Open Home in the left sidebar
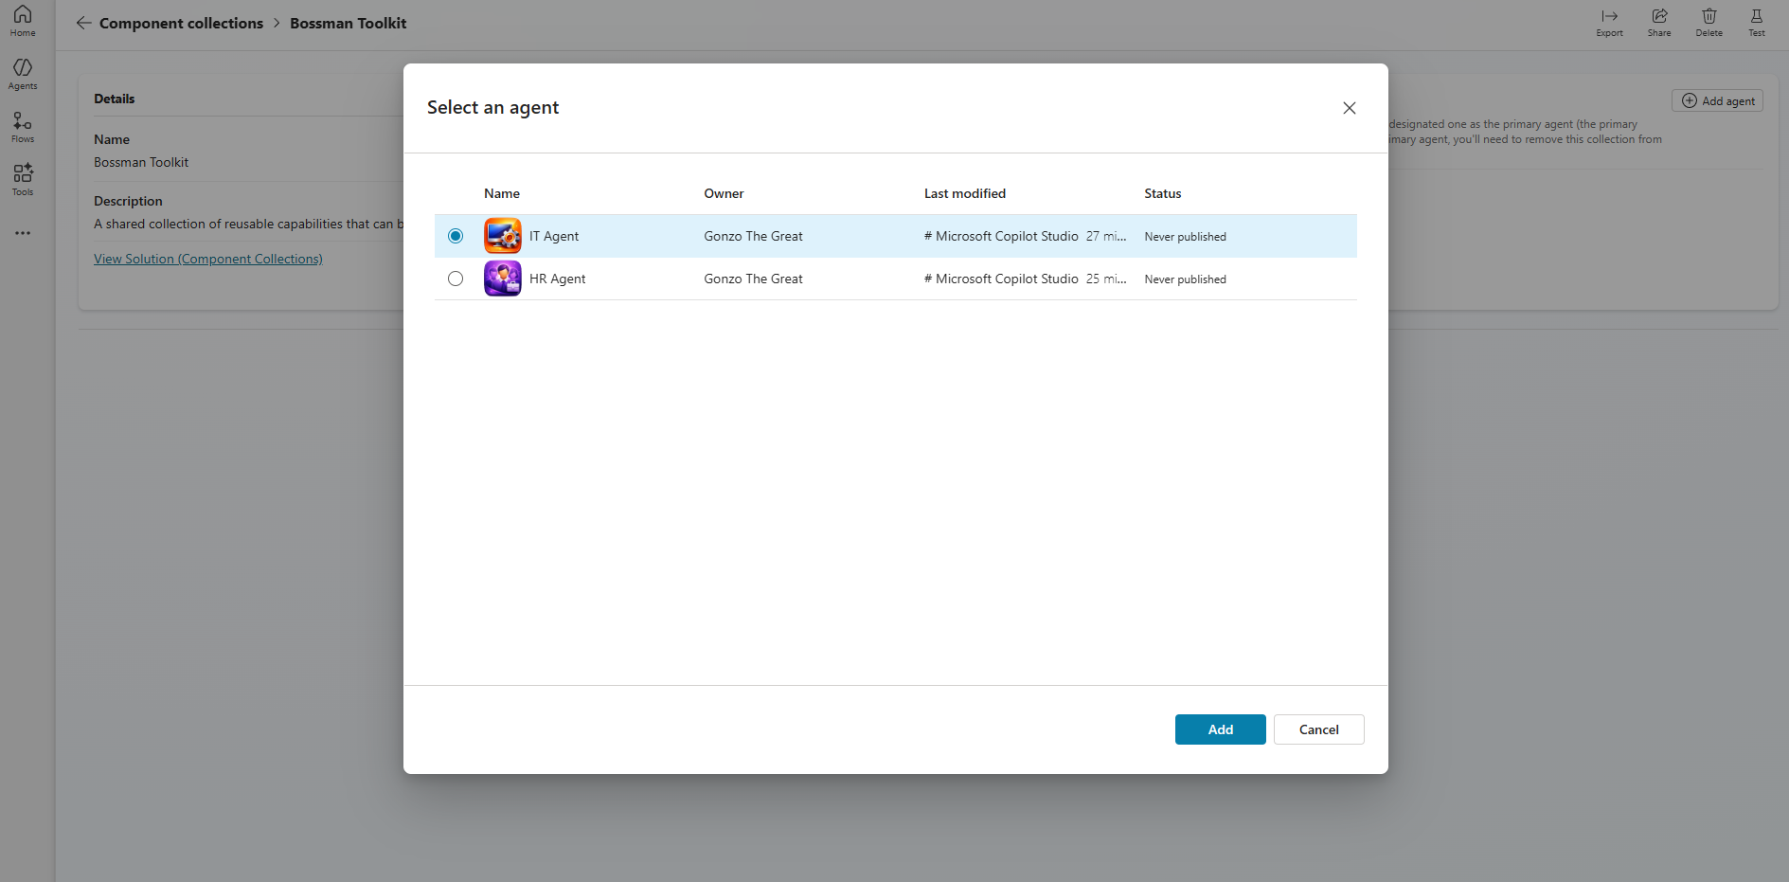The image size is (1789, 882). point(23,21)
